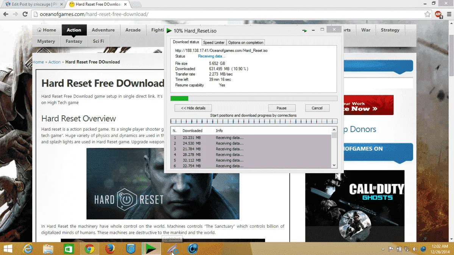Open the green play arrow app in taskbar
This screenshot has width=454, height=255.
click(x=151, y=249)
